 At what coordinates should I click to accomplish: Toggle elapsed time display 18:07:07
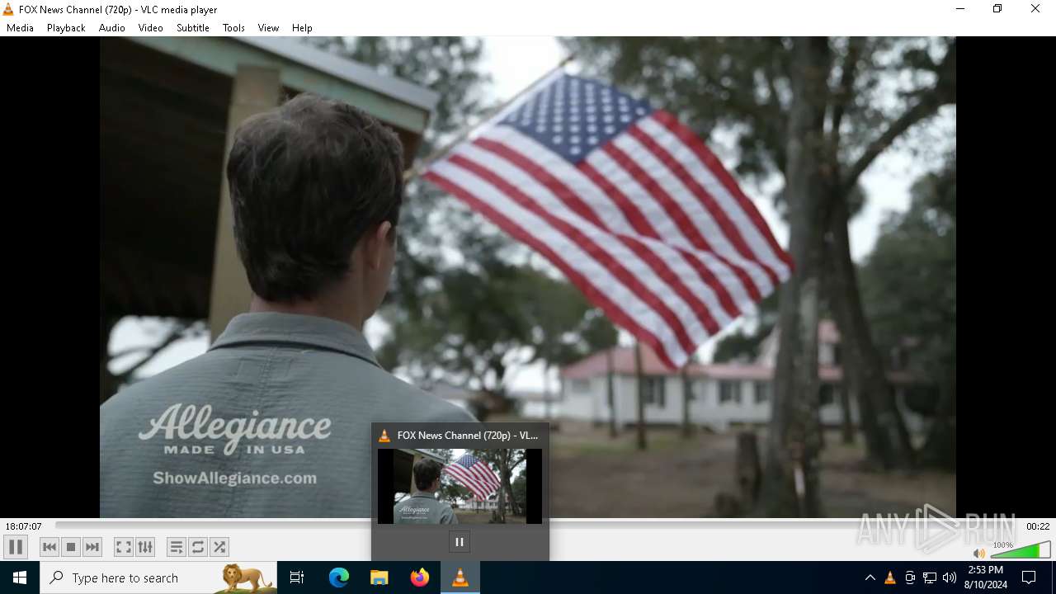[x=23, y=526]
